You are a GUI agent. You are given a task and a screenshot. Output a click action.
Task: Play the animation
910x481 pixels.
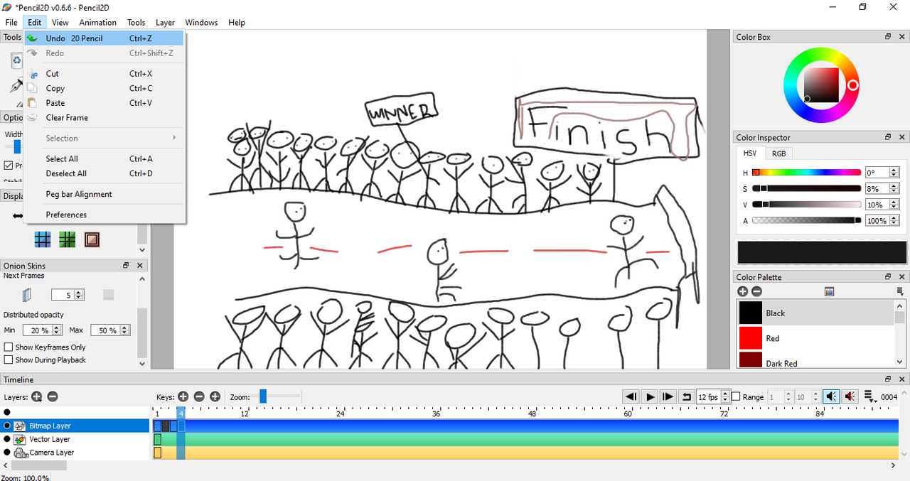pos(649,396)
